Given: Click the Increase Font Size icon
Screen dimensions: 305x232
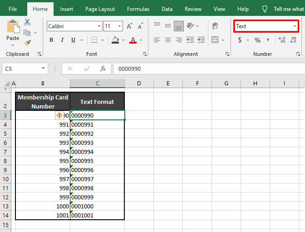Looking at the screenshot, I should [129, 26].
